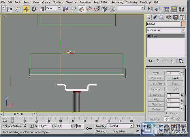
Task: Toggle the Spinner Snap toggle
Action: click(97, 9)
